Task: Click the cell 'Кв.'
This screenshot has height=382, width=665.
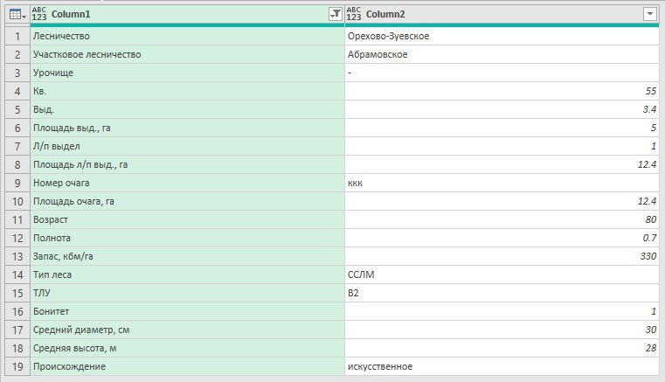Action: (188, 91)
